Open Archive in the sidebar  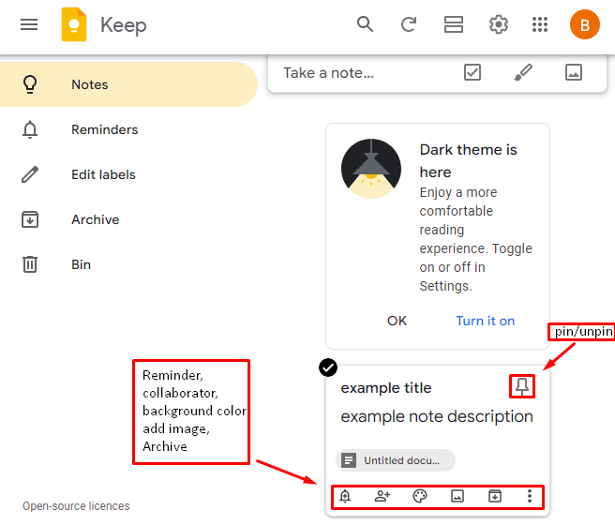tap(128, 219)
